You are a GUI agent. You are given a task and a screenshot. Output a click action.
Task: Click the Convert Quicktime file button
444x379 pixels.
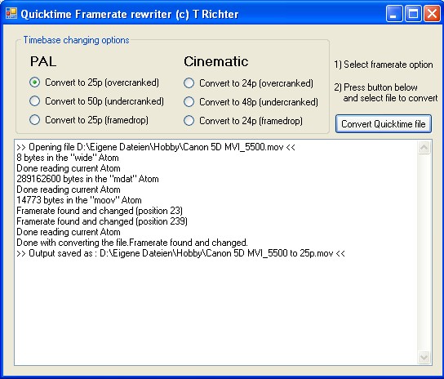coord(384,124)
